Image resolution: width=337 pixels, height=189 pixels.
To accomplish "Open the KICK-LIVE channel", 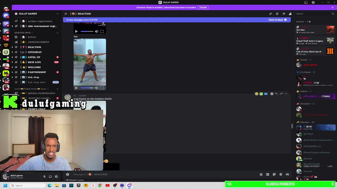I will coord(36,62).
